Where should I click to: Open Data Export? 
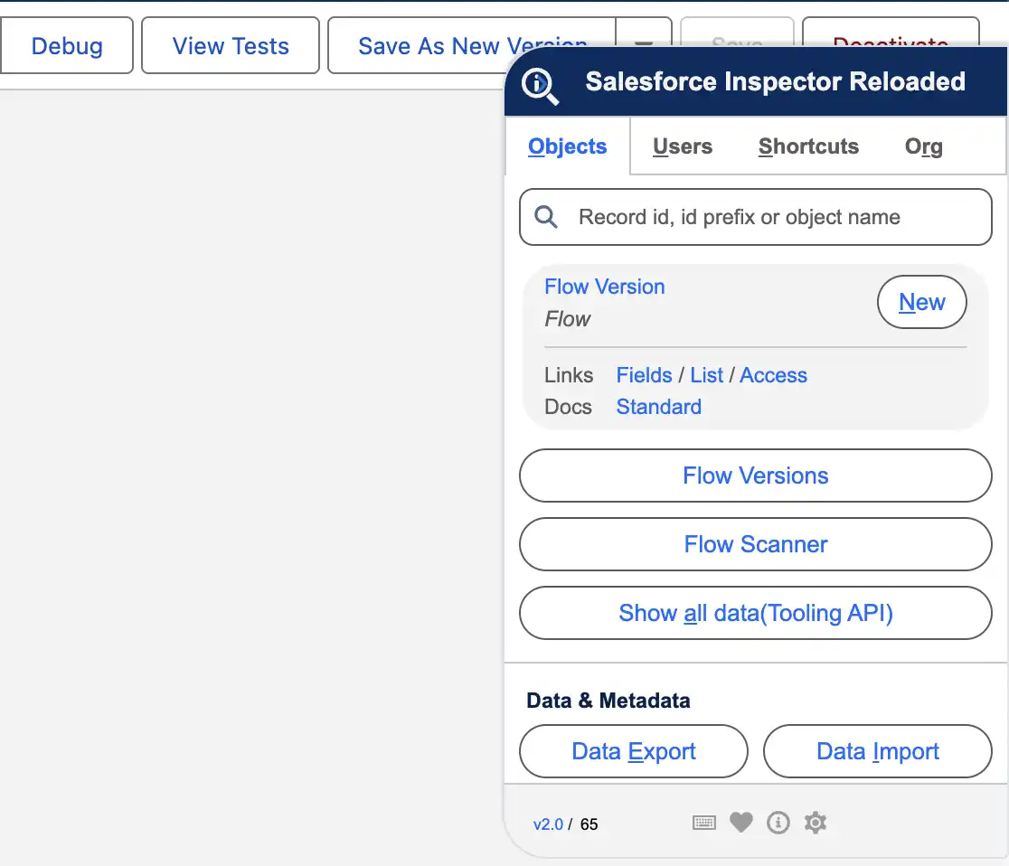(x=634, y=751)
